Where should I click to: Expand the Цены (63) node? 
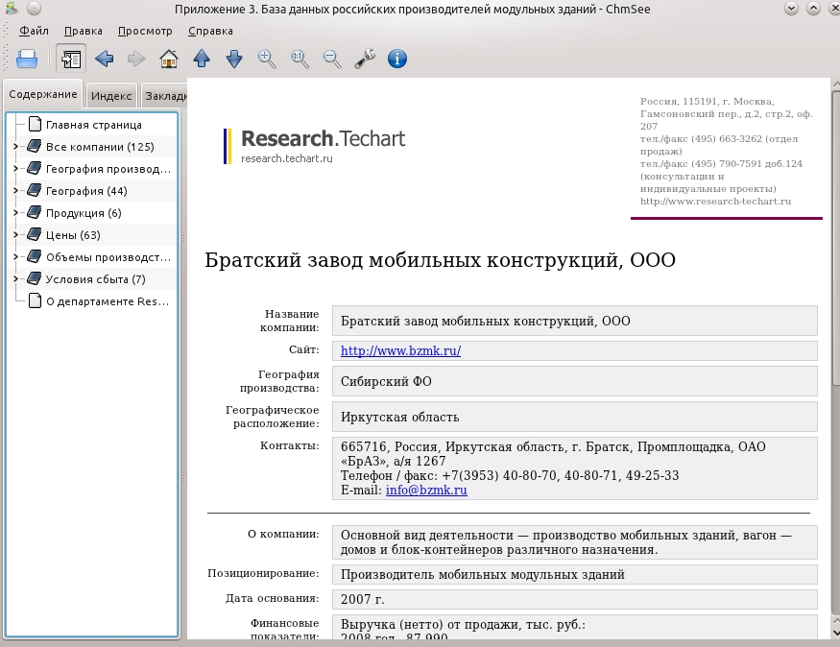pos(15,234)
